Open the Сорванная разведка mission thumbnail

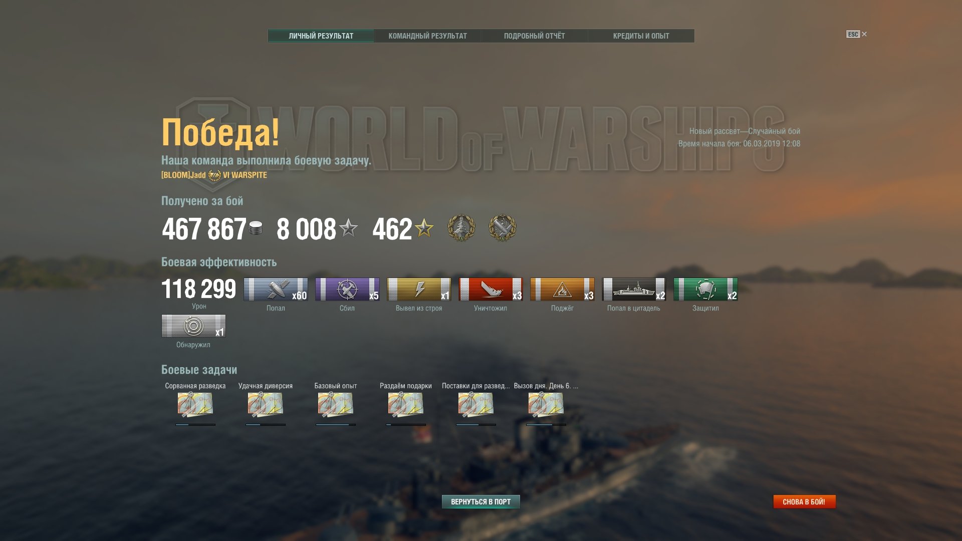tap(195, 405)
